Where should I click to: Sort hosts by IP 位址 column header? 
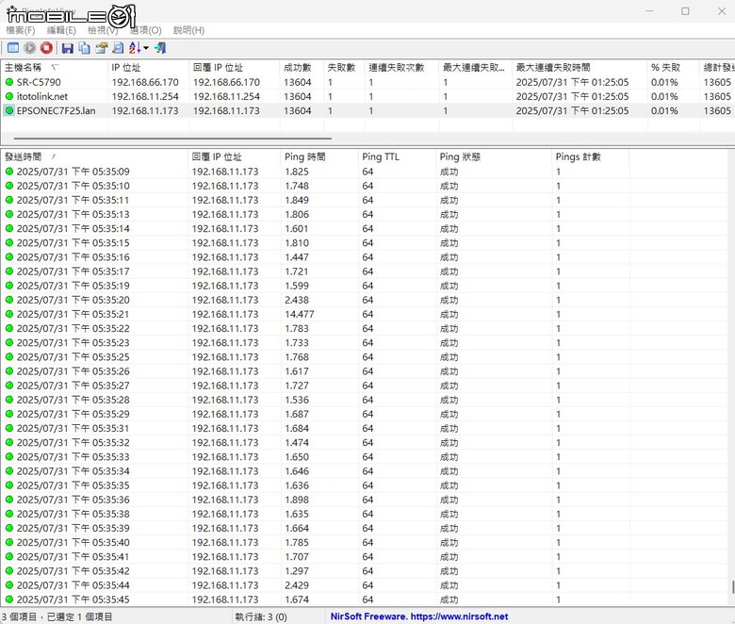149,68
